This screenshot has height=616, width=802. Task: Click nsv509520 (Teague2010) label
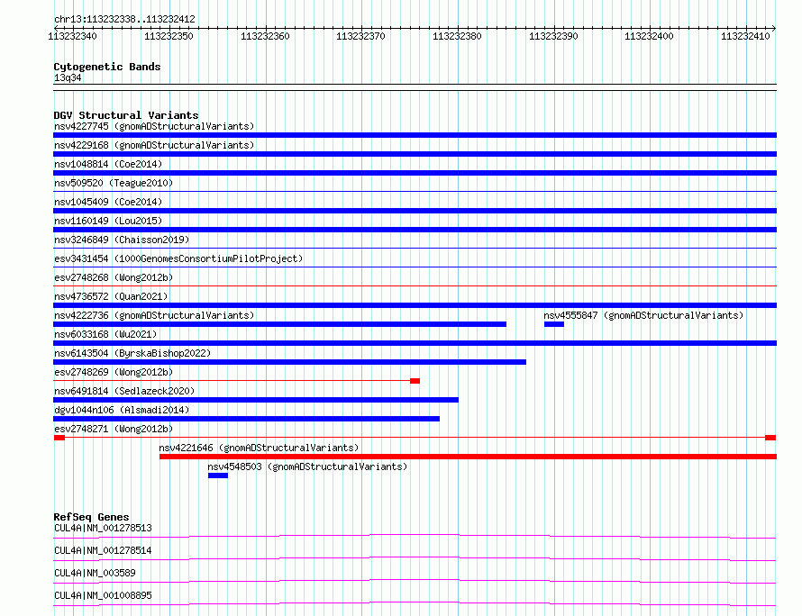(x=114, y=183)
